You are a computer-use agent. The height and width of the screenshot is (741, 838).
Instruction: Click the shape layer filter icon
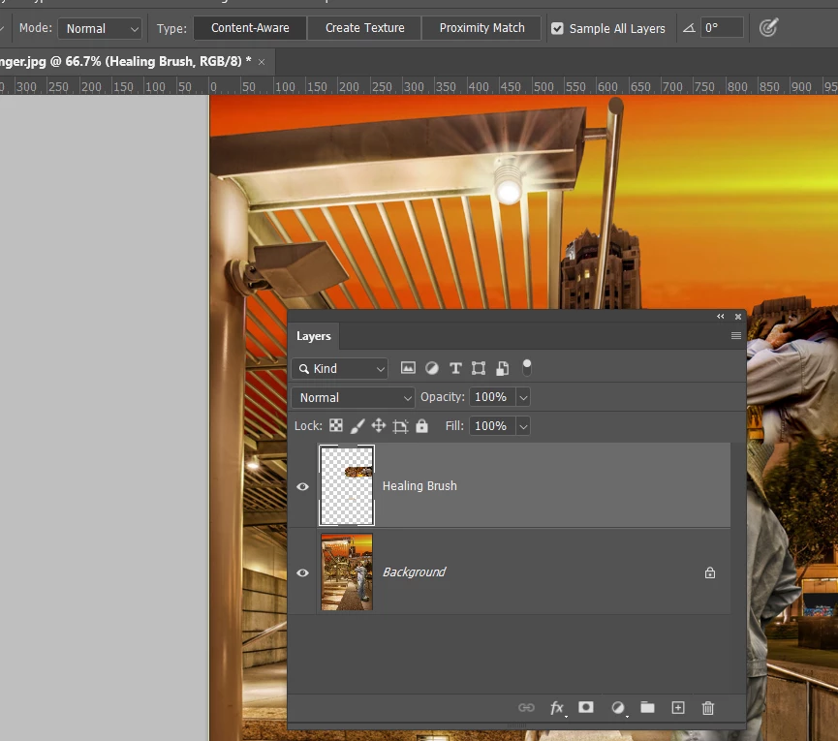tap(479, 368)
